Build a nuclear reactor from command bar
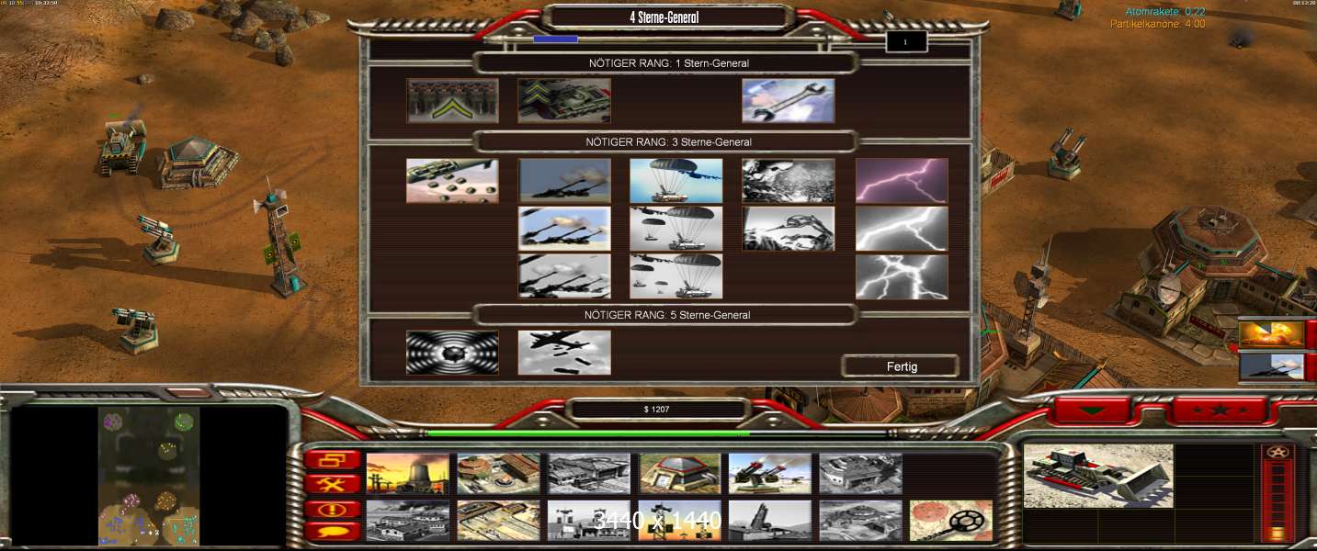This screenshot has height=551, width=1317. tap(408, 474)
